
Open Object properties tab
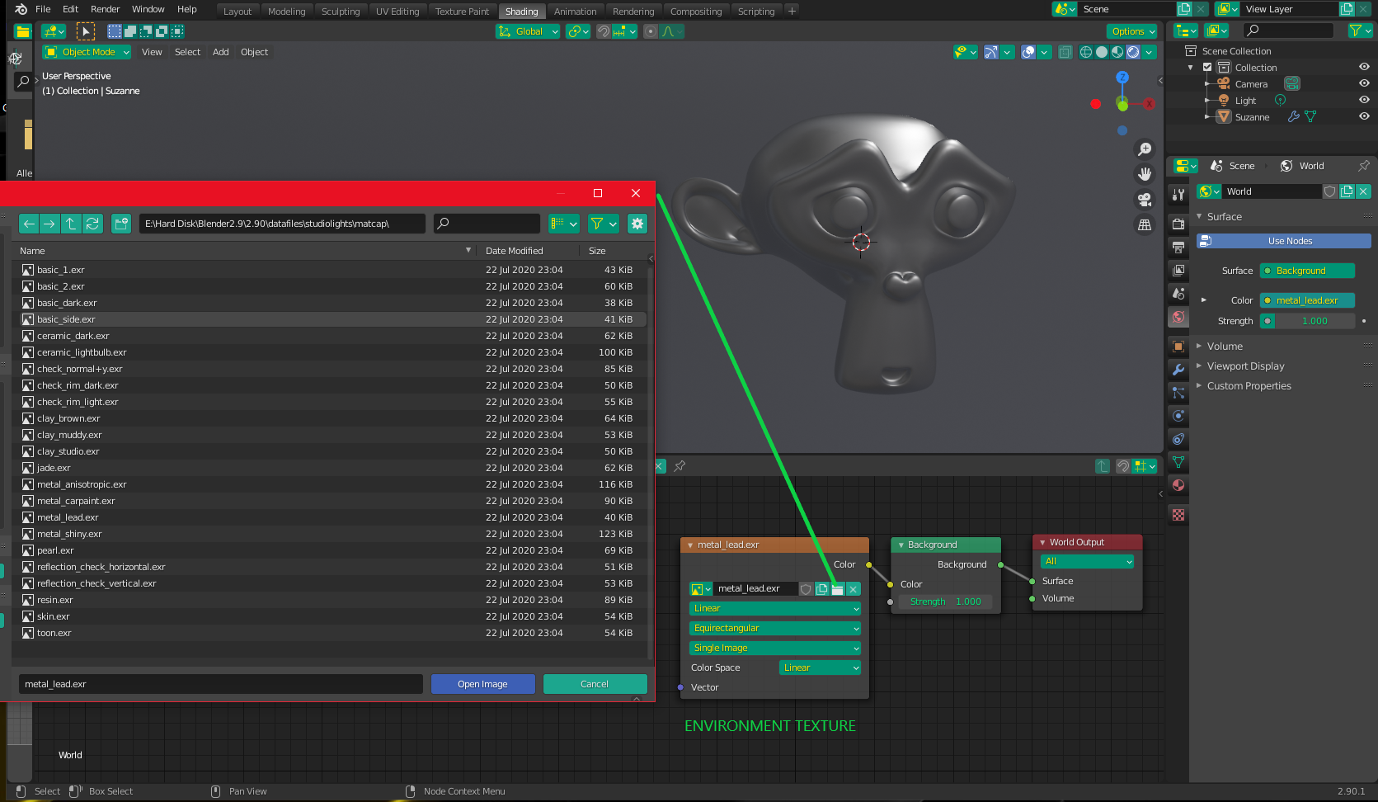click(1178, 347)
